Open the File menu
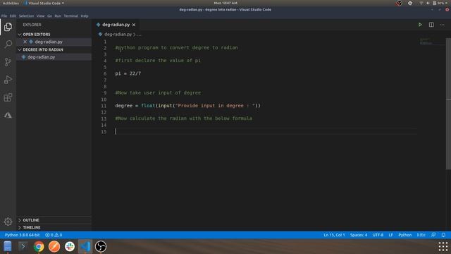The height and width of the screenshot is (254, 451). [4, 16]
